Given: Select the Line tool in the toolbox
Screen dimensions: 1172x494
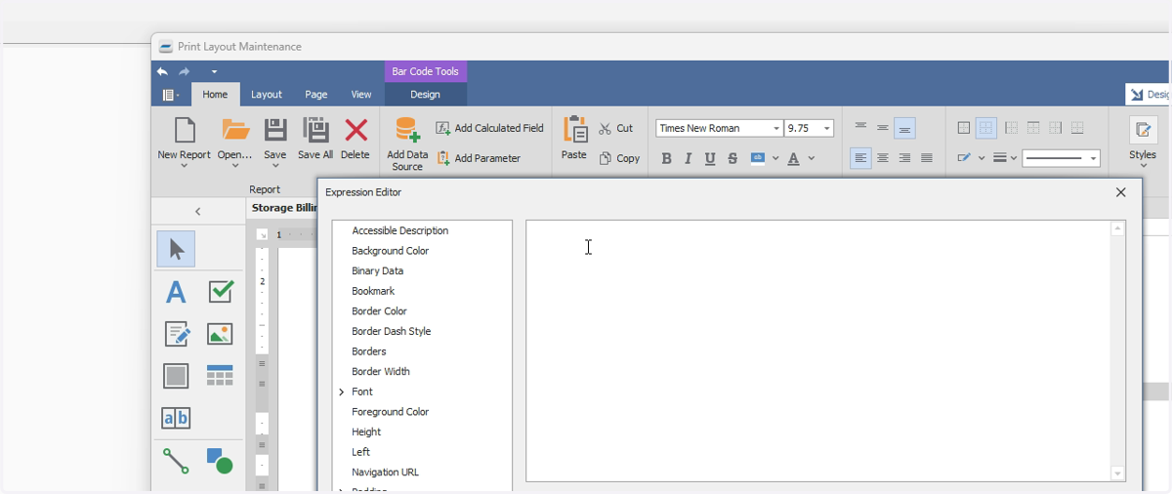Looking at the screenshot, I should (x=176, y=461).
